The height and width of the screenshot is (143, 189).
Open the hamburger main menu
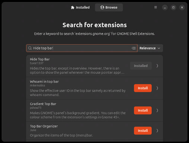click(155, 8)
